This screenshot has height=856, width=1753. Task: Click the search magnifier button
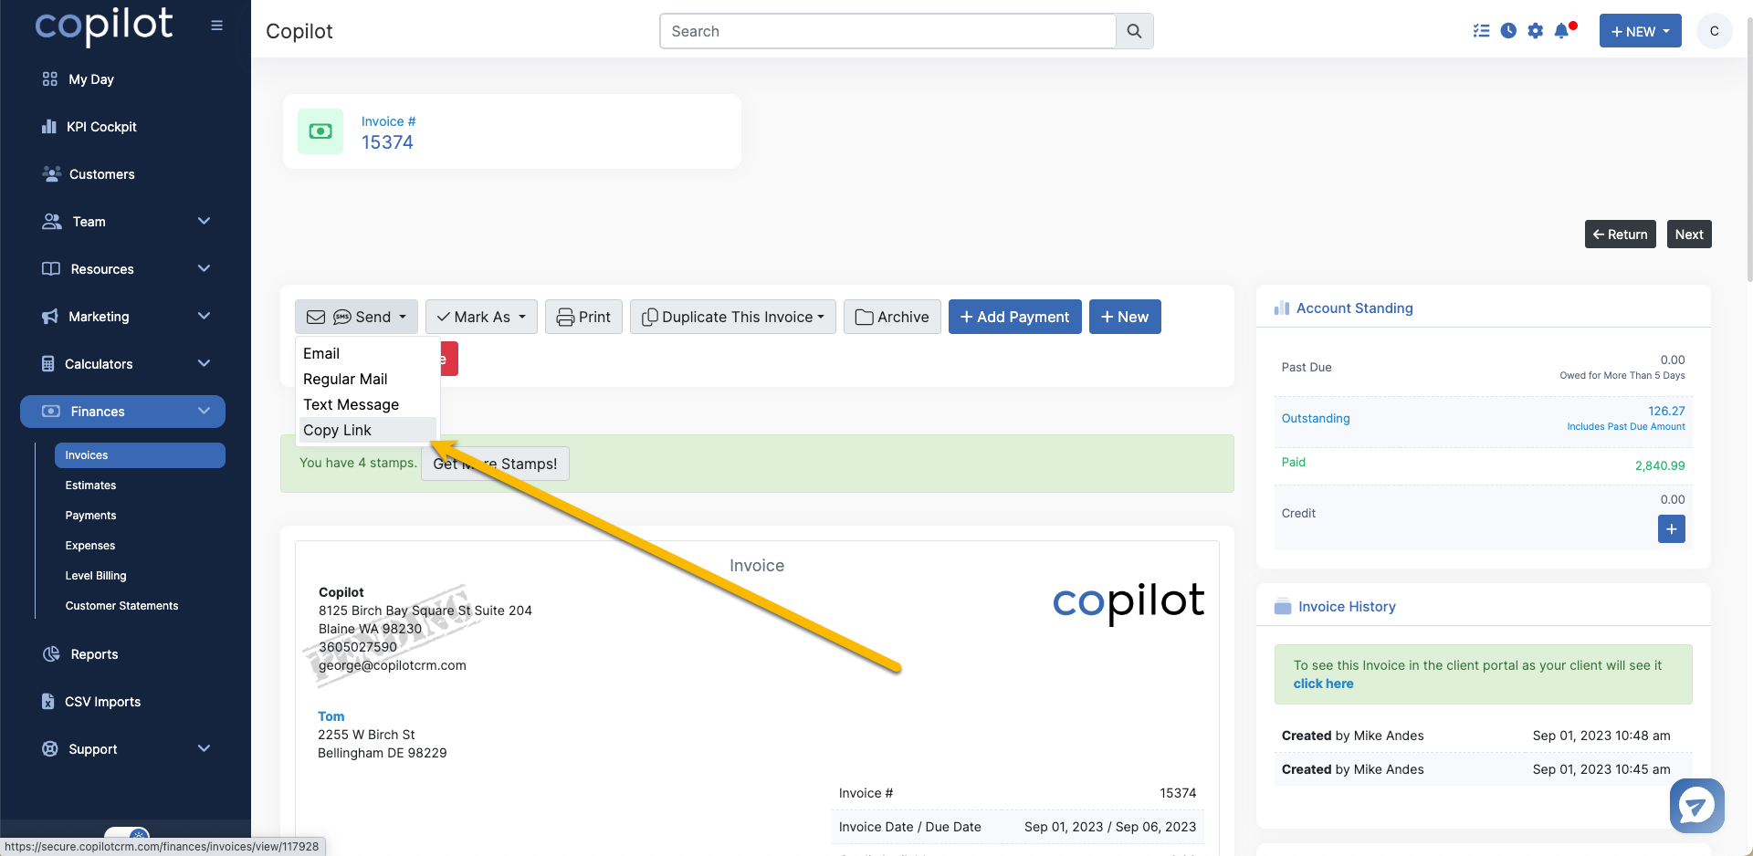pyautogui.click(x=1134, y=31)
